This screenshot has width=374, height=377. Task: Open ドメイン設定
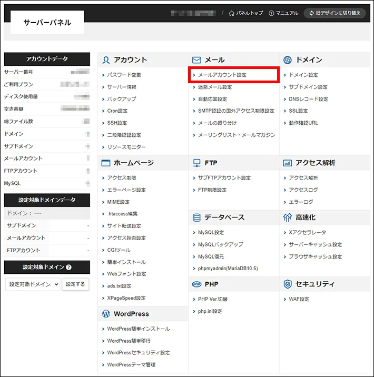coord(303,75)
